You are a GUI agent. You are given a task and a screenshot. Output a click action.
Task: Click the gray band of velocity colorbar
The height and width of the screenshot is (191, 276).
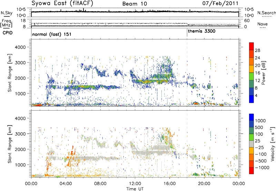coord(252,144)
